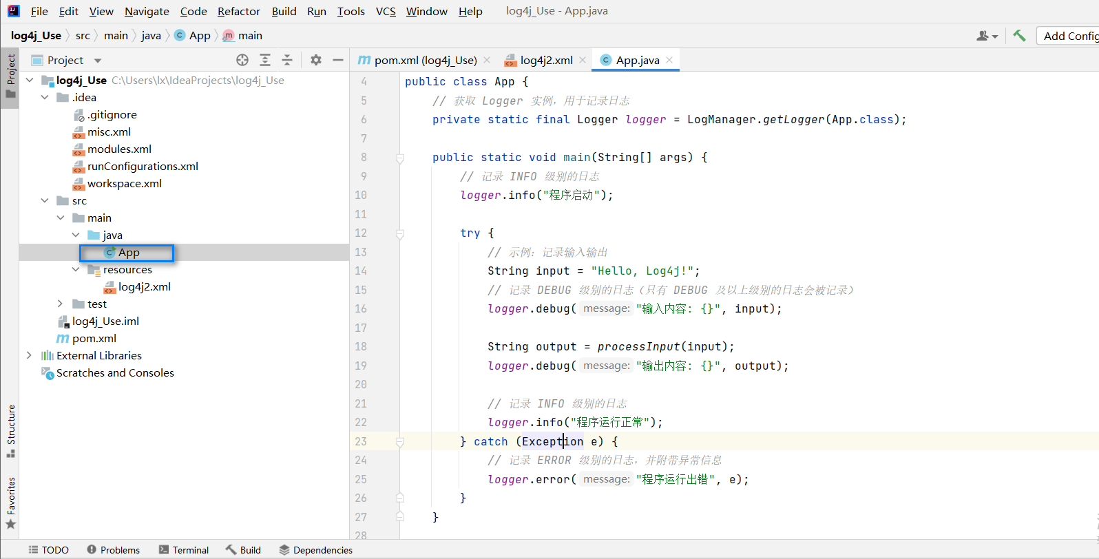
Task: Close the App.java editor tab
Action: coord(669,60)
